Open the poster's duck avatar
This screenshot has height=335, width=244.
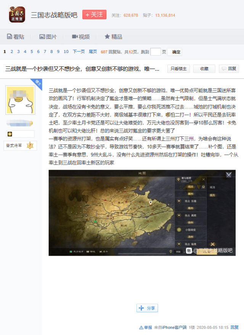pos(20,100)
